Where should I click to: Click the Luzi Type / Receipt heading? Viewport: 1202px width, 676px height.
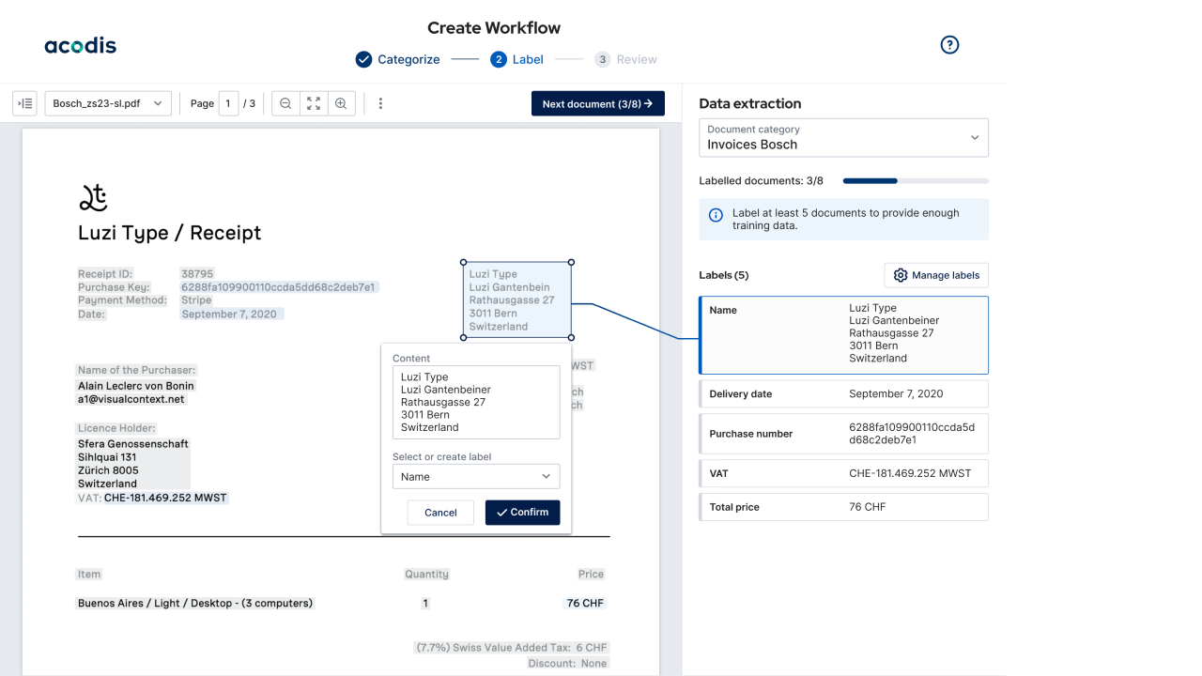coord(170,233)
